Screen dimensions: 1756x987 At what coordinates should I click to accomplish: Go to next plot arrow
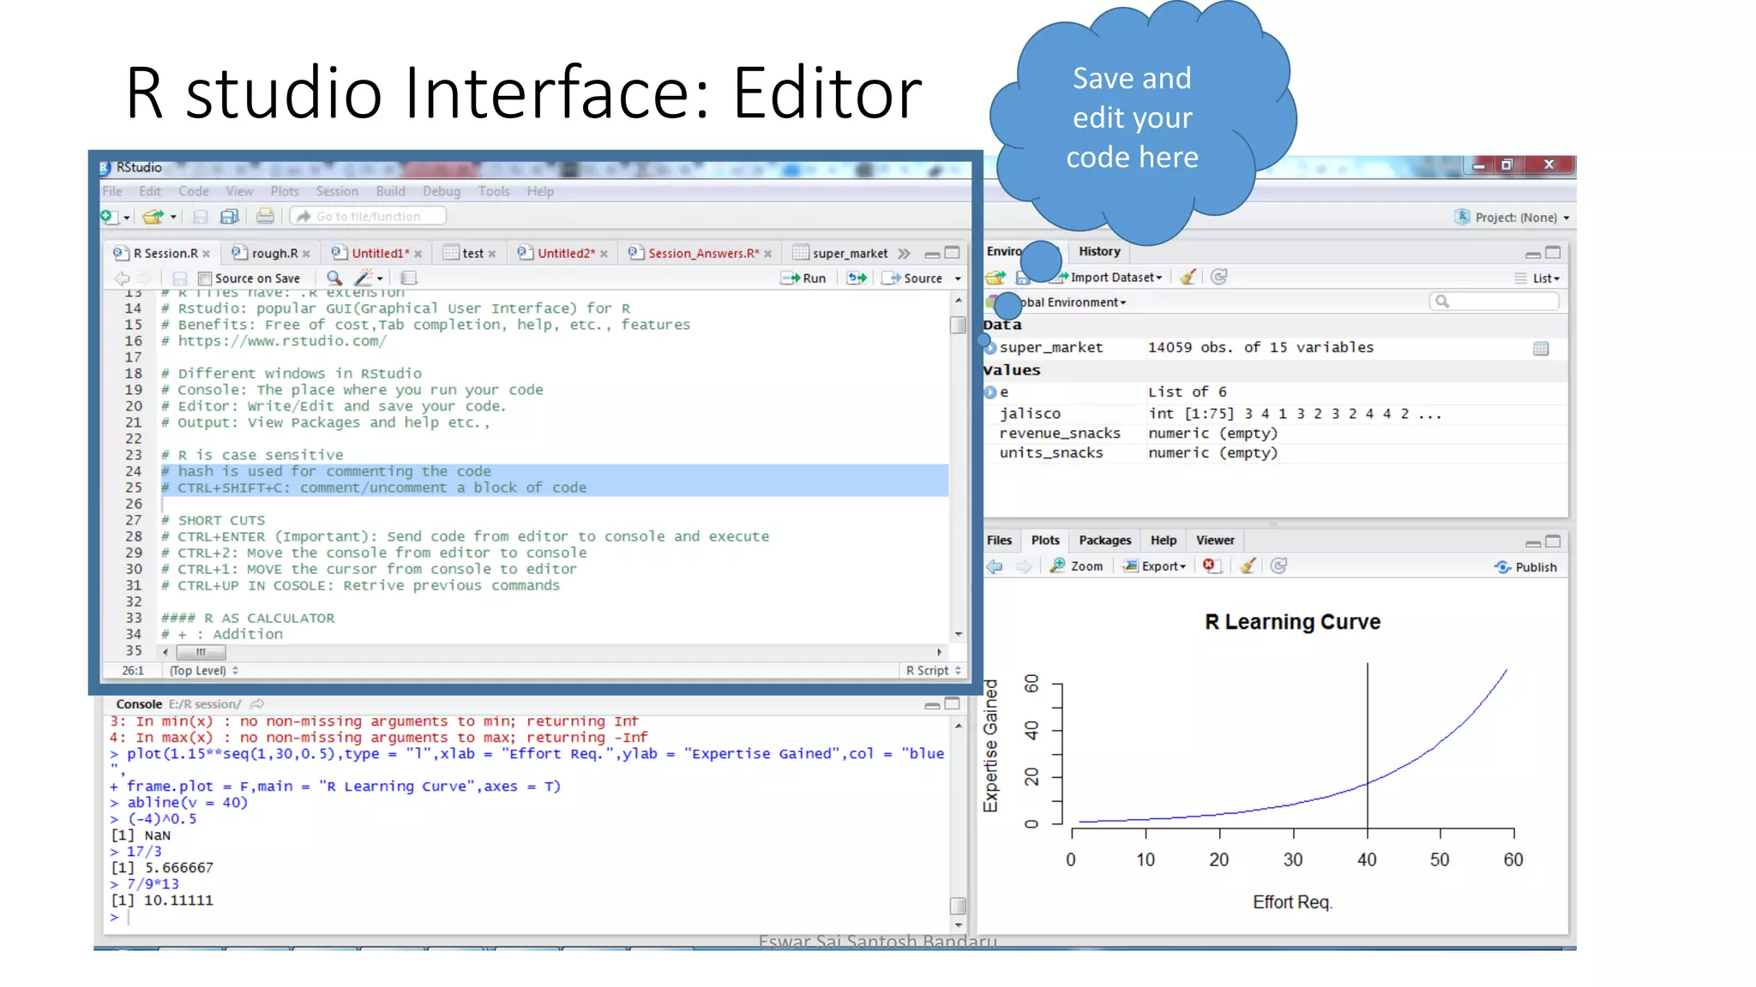pos(1024,566)
